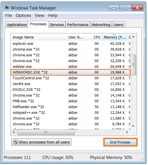Click the CPU value 50 for HalReader
The height and width of the screenshot is (165, 148).
coord(97,107)
